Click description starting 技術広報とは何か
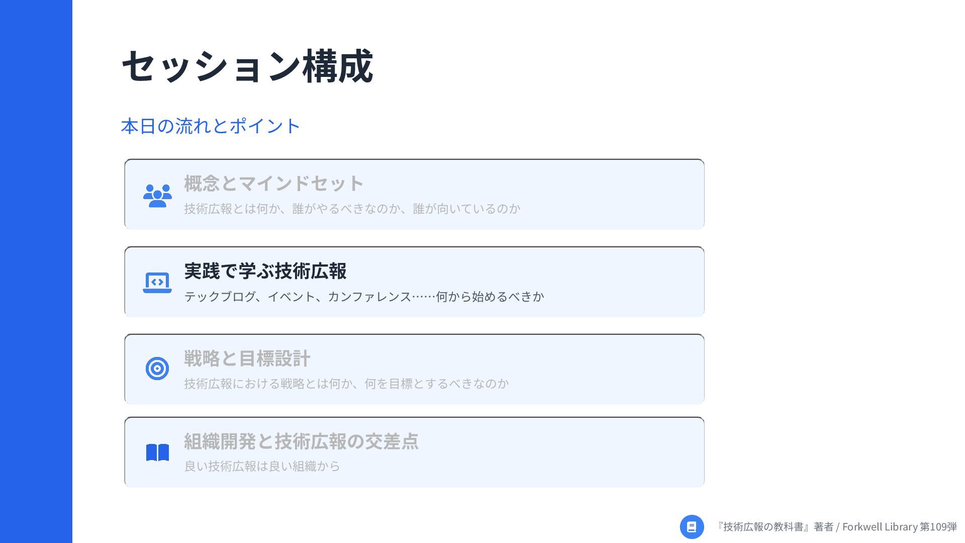Screen dimensions: 965x543 tap(352, 209)
